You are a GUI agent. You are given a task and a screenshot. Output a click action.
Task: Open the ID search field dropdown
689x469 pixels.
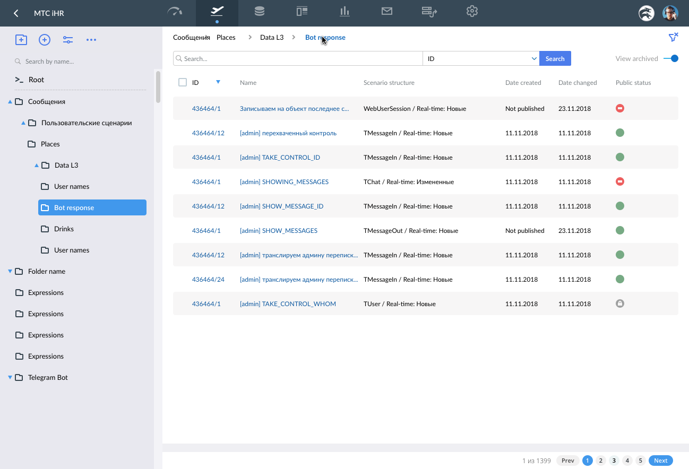[481, 58]
